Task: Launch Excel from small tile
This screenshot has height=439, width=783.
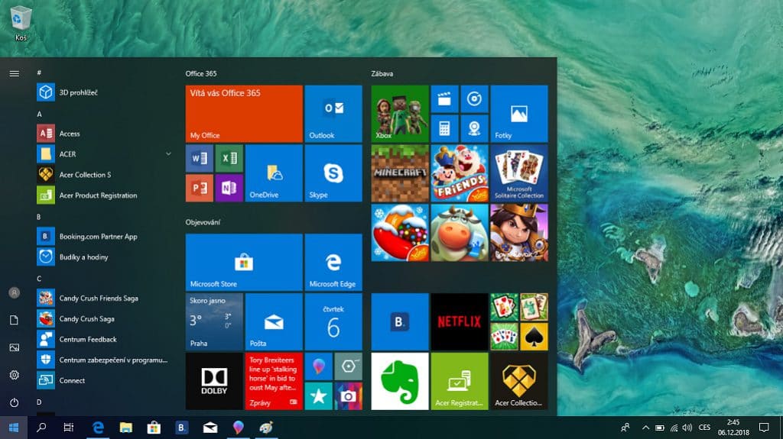Action: tap(229, 158)
